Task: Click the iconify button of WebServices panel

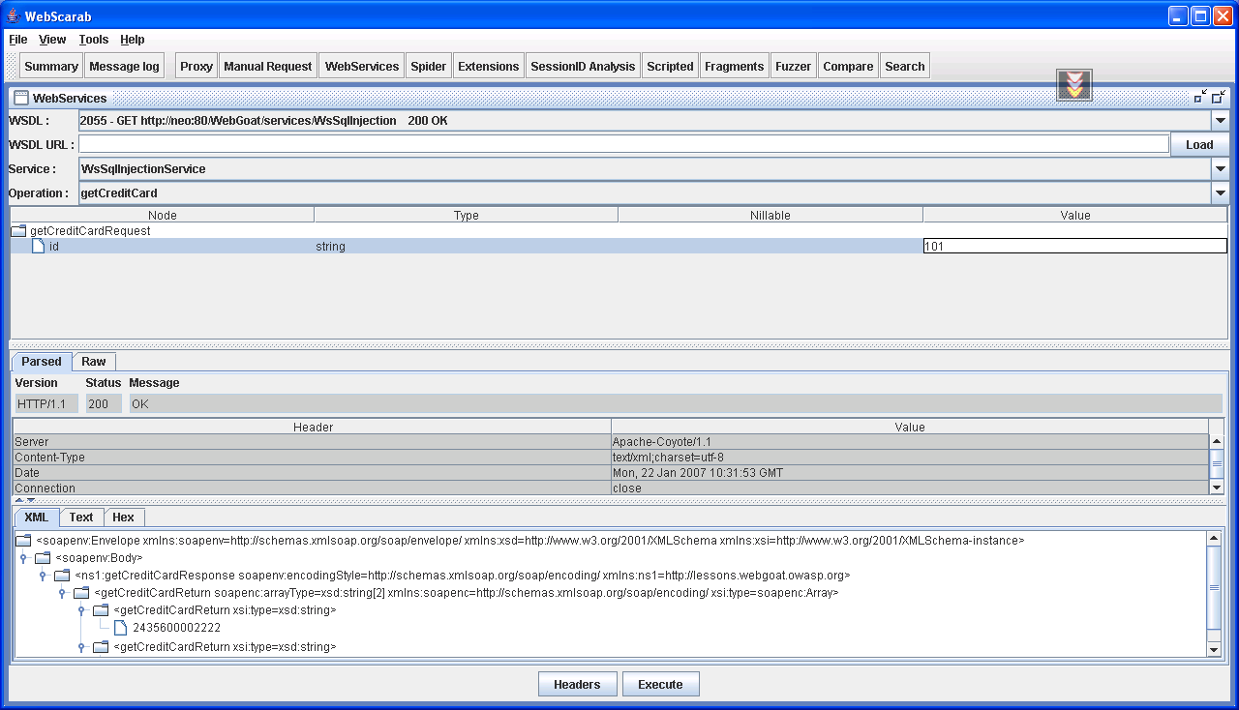Action: pyautogui.click(x=1200, y=97)
